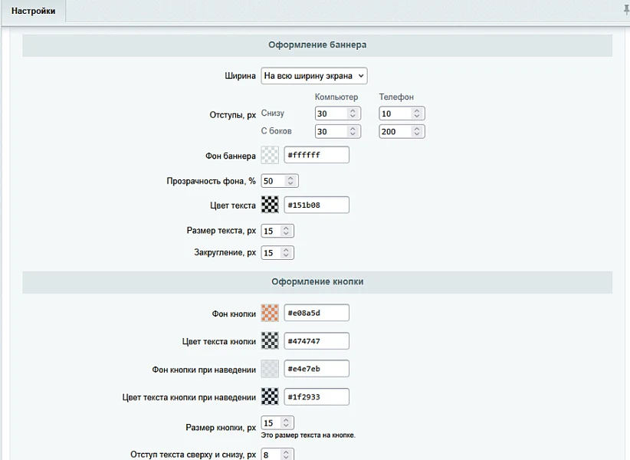Open the Ширина dropdown
This screenshot has width=630, height=460.
(x=314, y=76)
